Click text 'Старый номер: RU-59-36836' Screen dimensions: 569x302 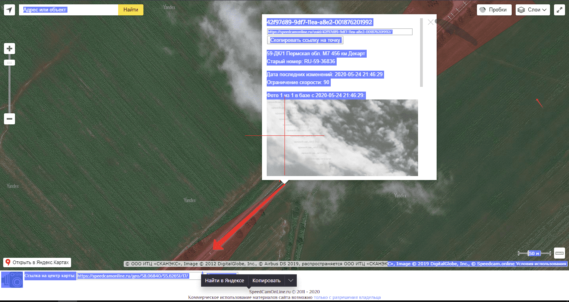[301, 62]
